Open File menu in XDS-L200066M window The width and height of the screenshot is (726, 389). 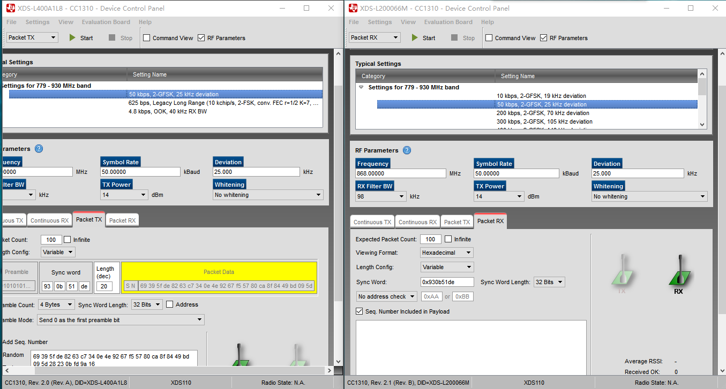[x=354, y=22]
